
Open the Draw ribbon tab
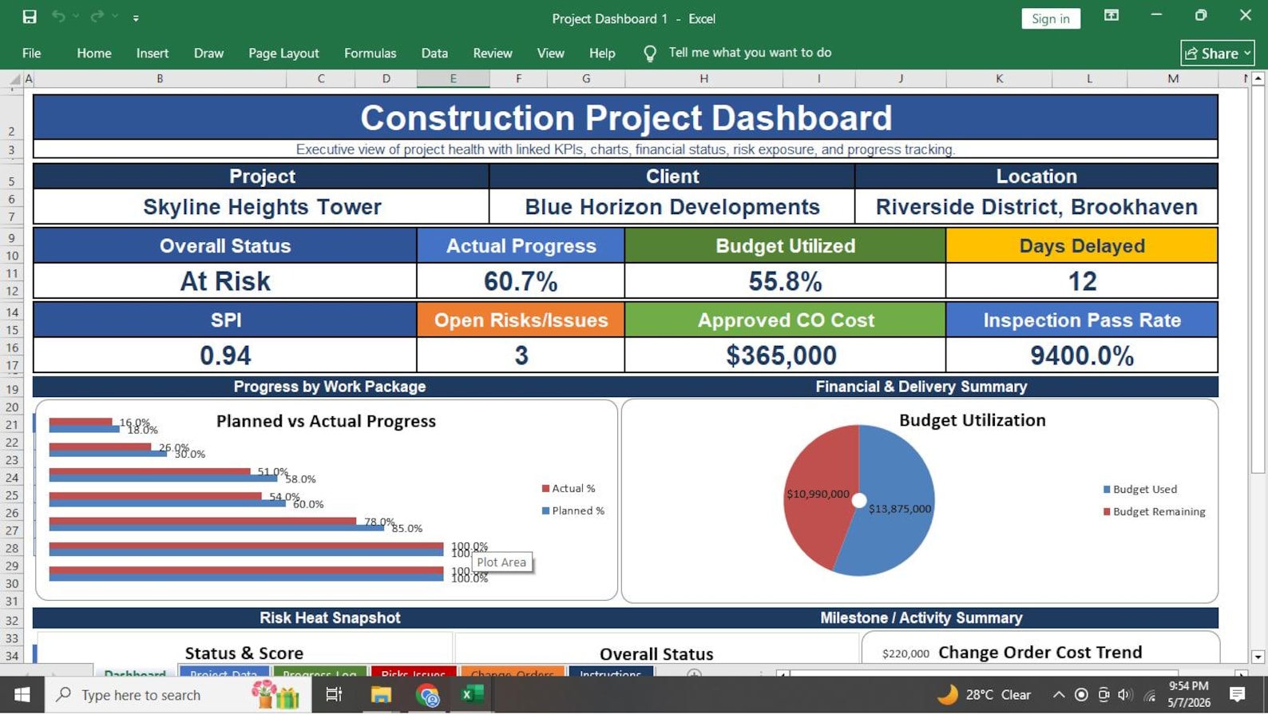[208, 54]
